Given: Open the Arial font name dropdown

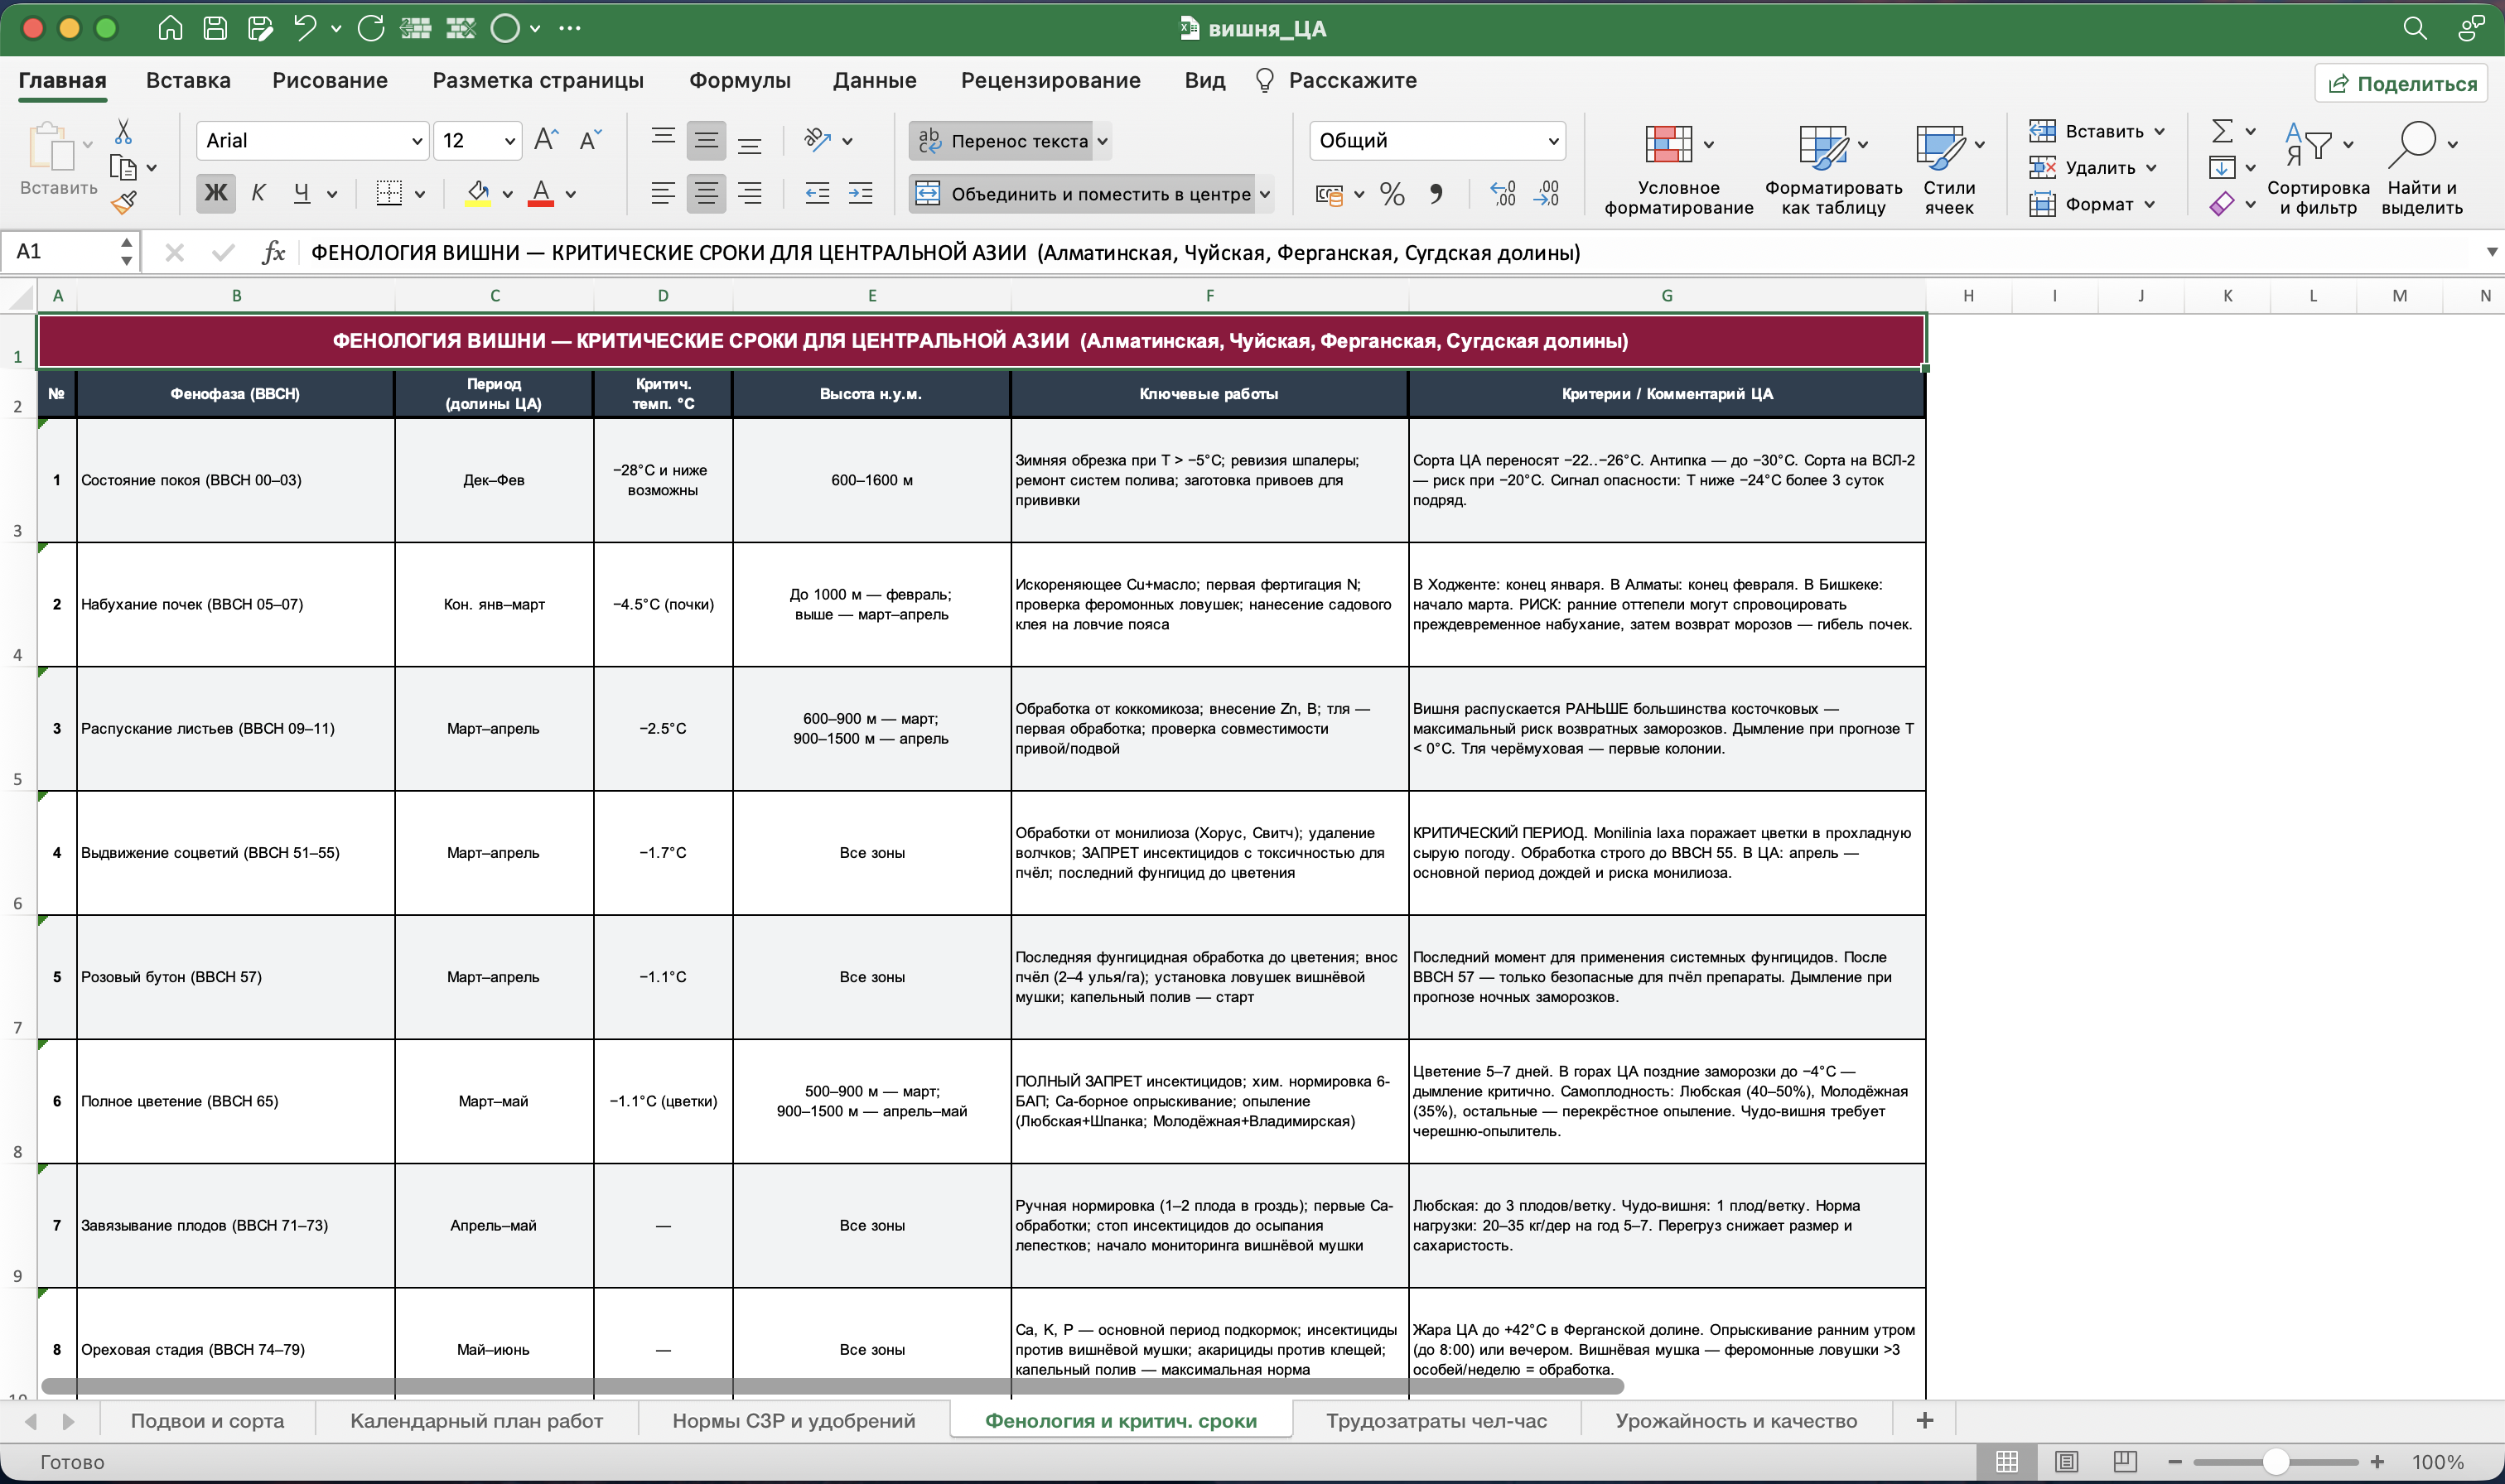Looking at the screenshot, I should click(313, 141).
